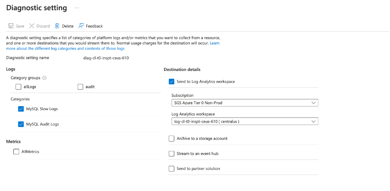390x191 pixels.
Task: Open the ellipsis menu beside Diagnostic setting
Action: (77, 8)
